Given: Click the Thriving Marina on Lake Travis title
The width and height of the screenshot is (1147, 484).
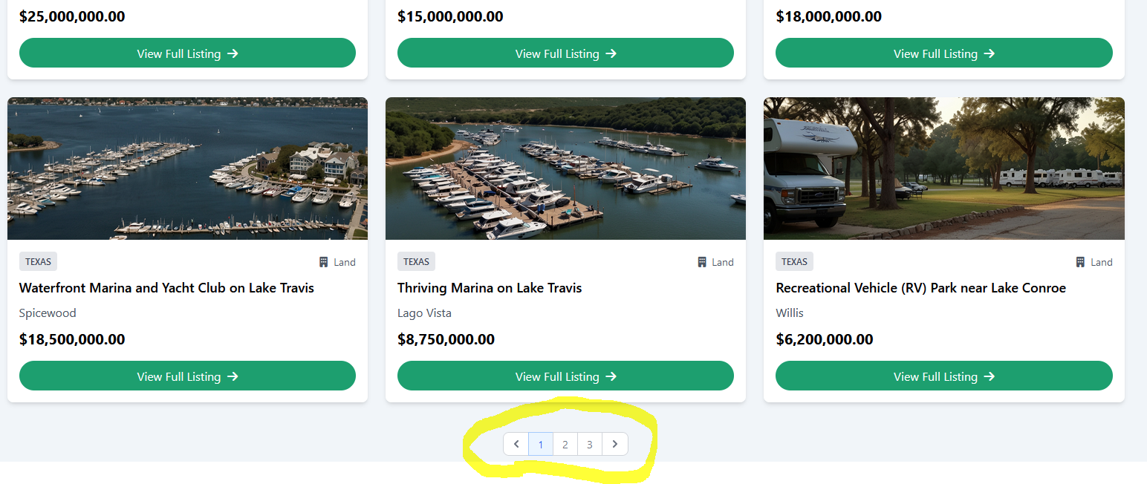Looking at the screenshot, I should pyautogui.click(x=490, y=288).
